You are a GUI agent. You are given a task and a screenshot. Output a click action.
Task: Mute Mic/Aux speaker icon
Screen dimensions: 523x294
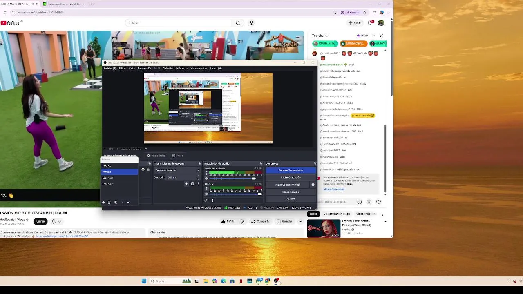point(206,194)
